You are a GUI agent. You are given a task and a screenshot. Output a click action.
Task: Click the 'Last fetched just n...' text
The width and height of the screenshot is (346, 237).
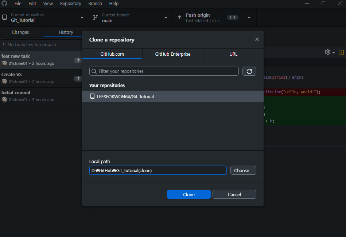click(x=204, y=21)
